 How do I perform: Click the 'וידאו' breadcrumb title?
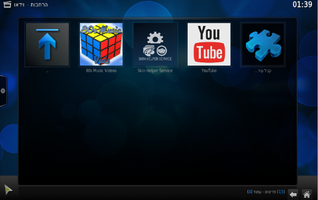tap(19, 5)
